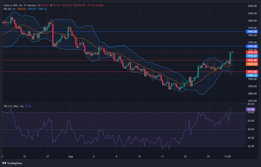Click the 1965.00 blue price label

pos(252,31)
